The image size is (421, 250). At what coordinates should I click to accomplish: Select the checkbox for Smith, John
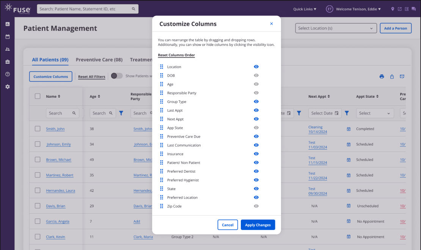pos(38,129)
